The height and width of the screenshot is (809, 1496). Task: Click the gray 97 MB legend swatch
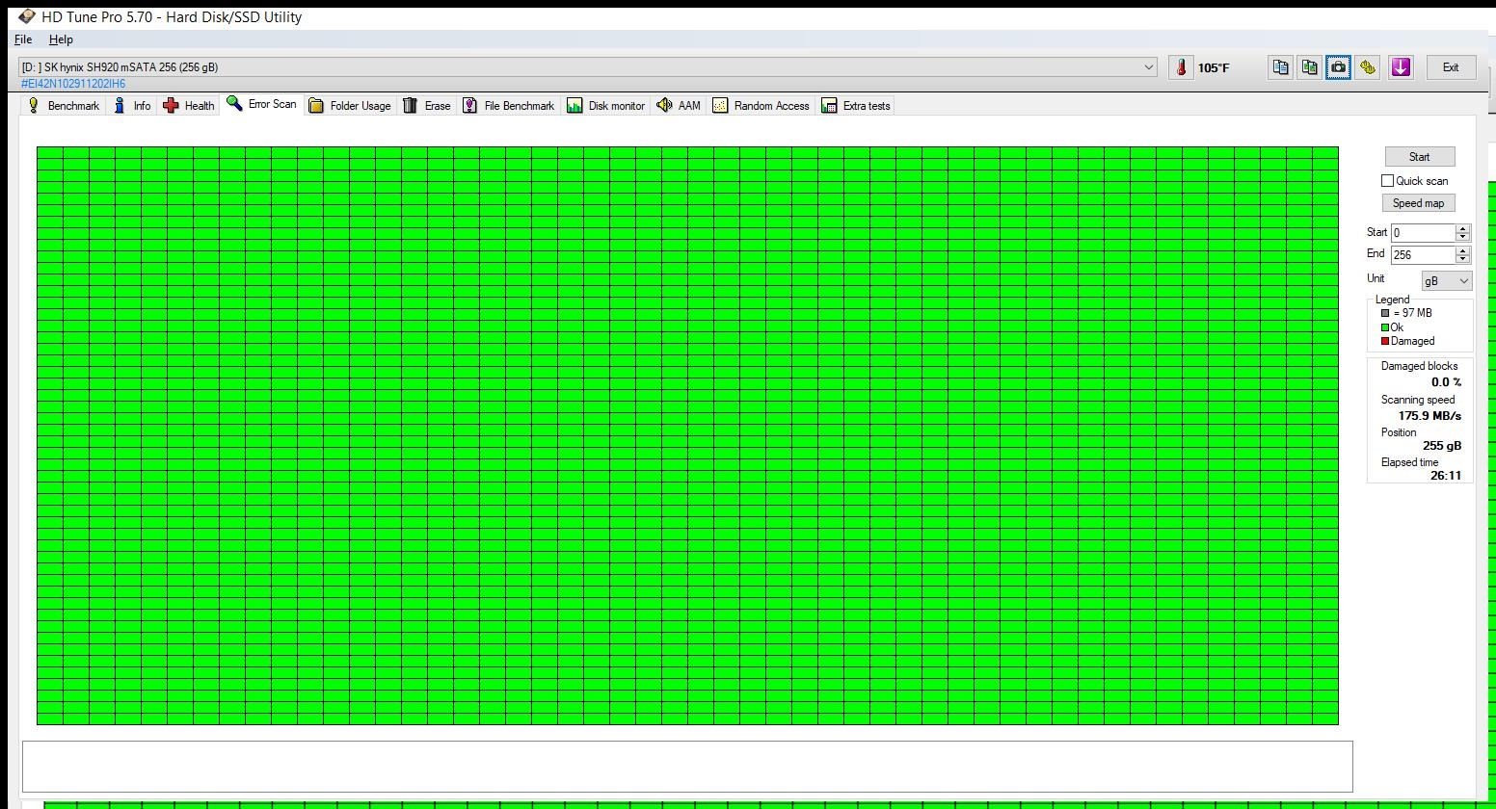tap(1385, 313)
